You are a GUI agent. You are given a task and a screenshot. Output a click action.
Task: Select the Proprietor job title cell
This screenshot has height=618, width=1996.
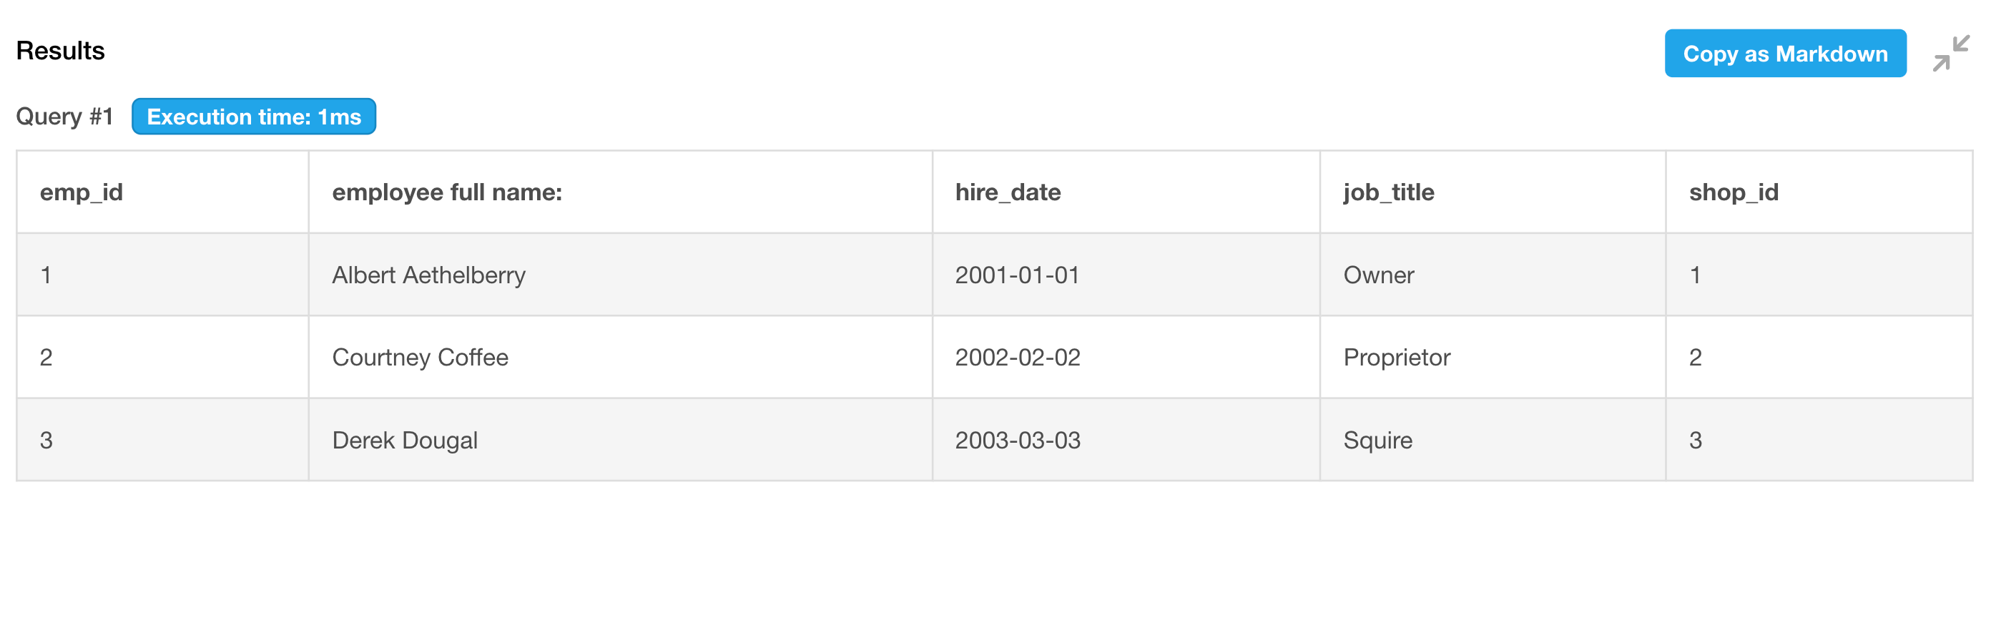1493,358
